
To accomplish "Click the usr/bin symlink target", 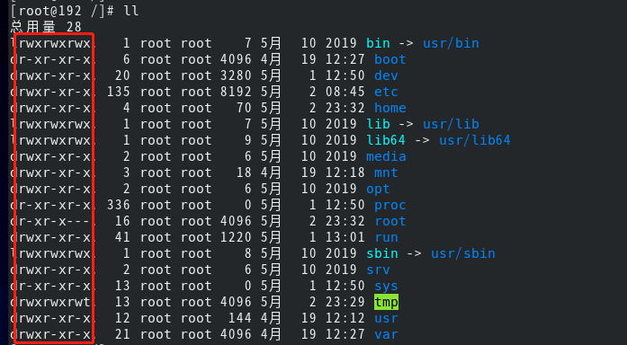I will [x=451, y=43].
